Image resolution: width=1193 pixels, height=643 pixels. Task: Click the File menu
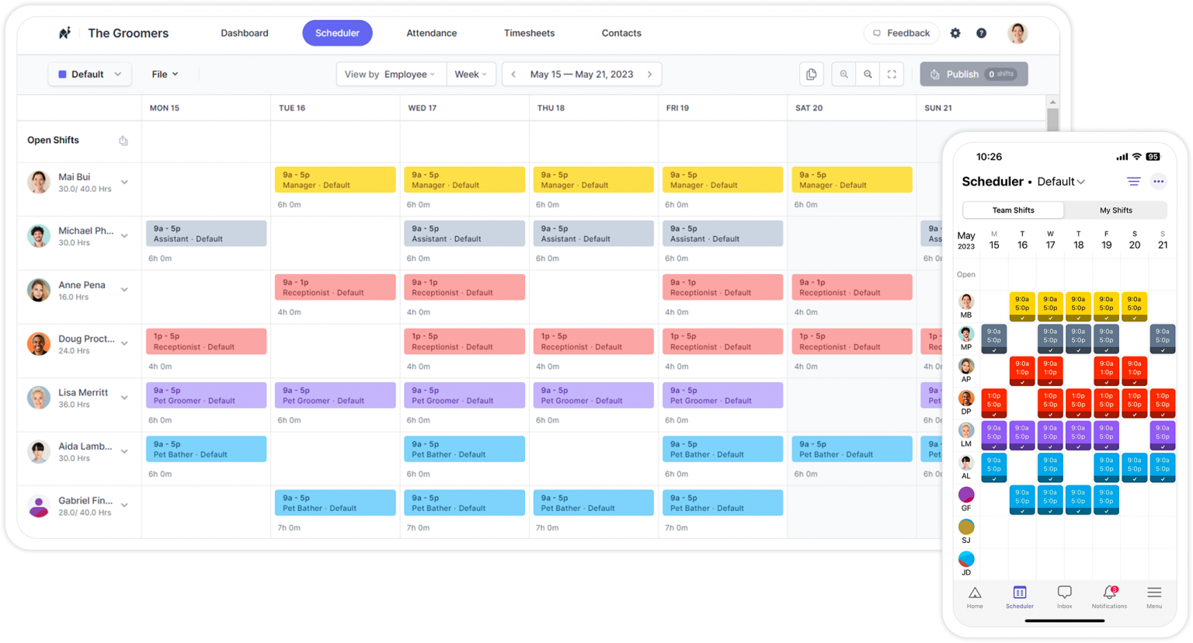[165, 74]
